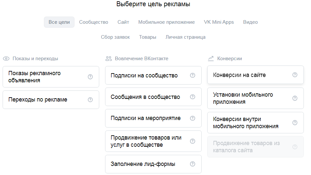Image resolution: width=311 pixels, height=175 pixels.
Task: Click help icon for Установки мобильного приложения
Action: [295, 98]
